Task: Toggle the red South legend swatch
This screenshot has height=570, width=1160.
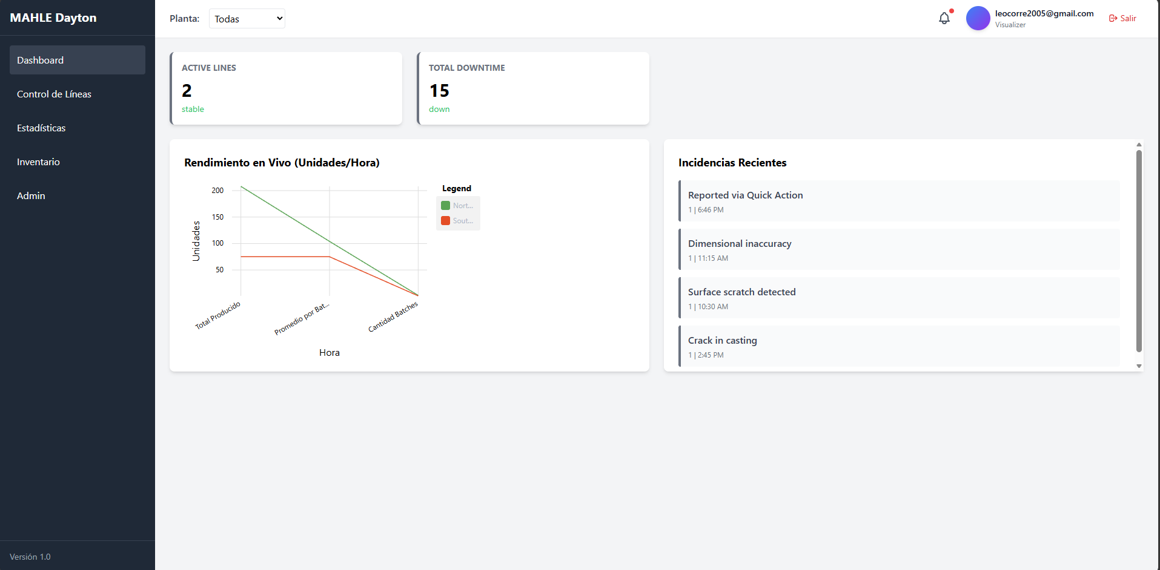Action: click(x=445, y=221)
